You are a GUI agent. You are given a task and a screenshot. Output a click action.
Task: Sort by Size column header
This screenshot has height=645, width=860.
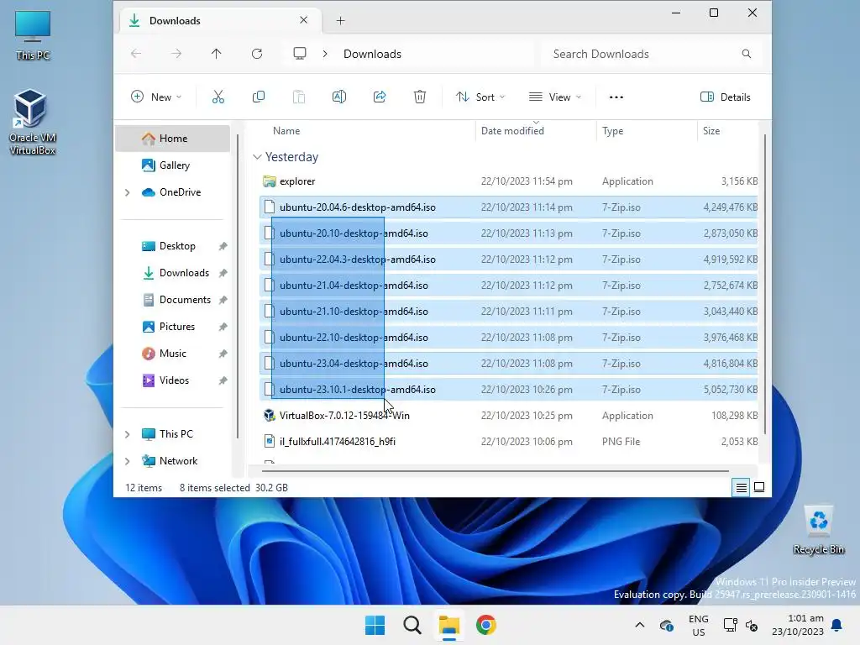pos(727,131)
